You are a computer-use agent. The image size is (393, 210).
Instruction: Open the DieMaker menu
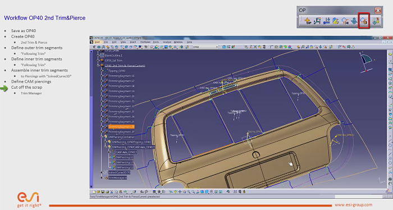[x=145, y=42]
